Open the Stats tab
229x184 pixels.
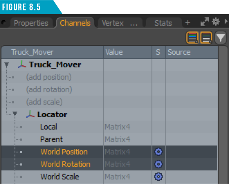coord(163,23)
